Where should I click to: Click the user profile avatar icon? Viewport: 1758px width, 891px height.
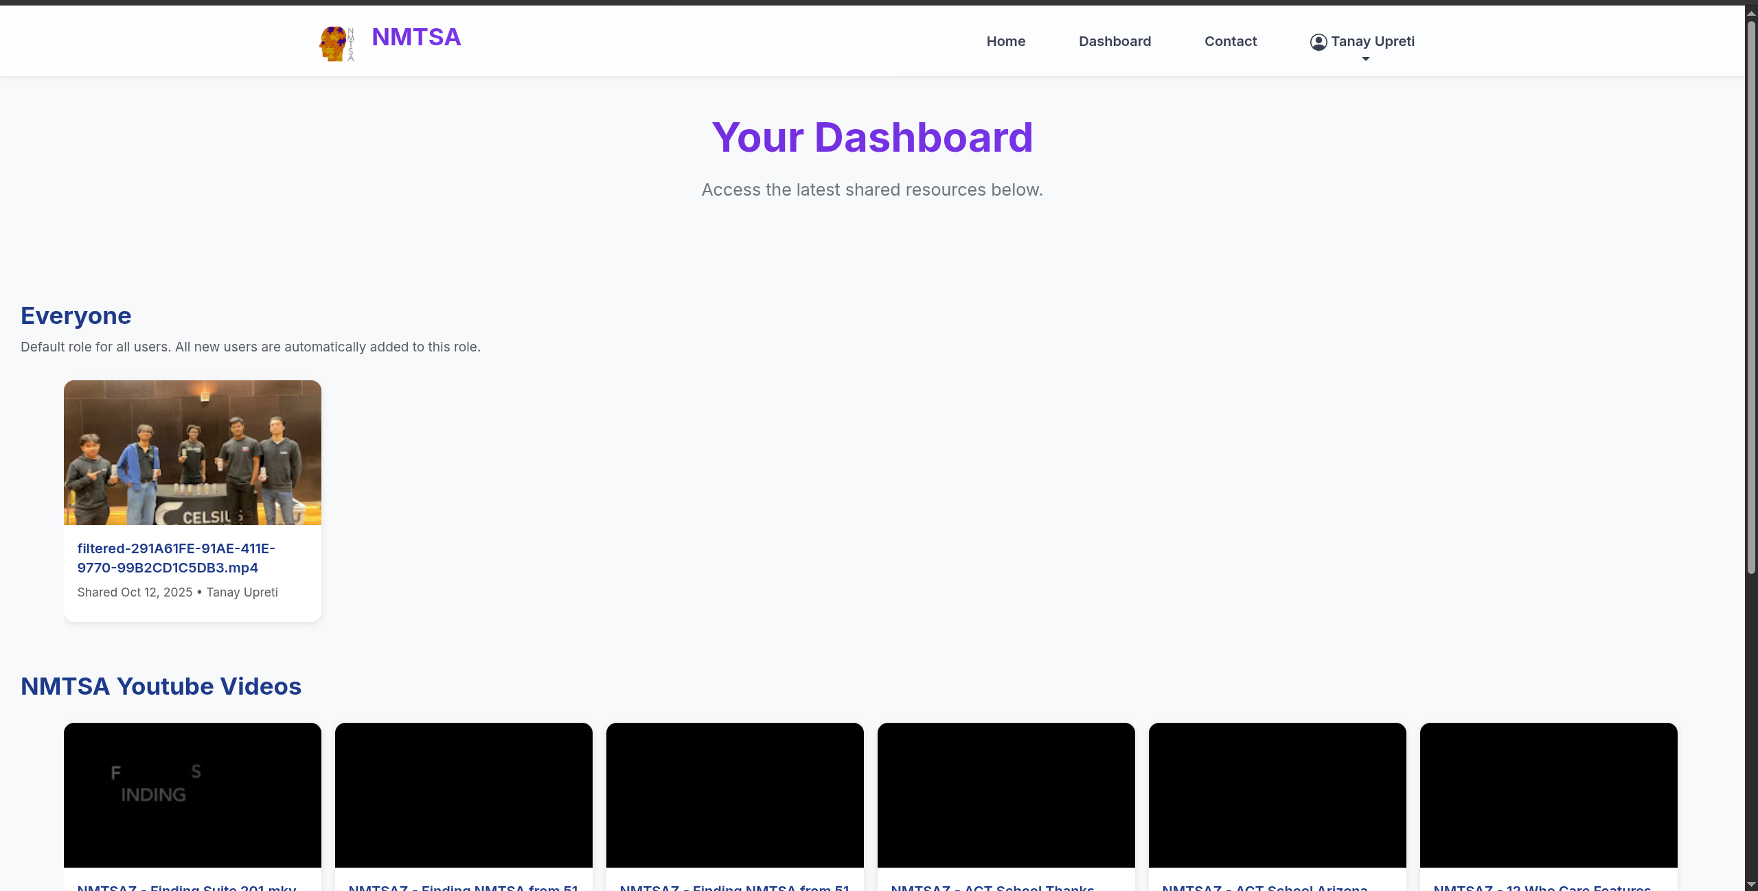[x=1318, y=42]
